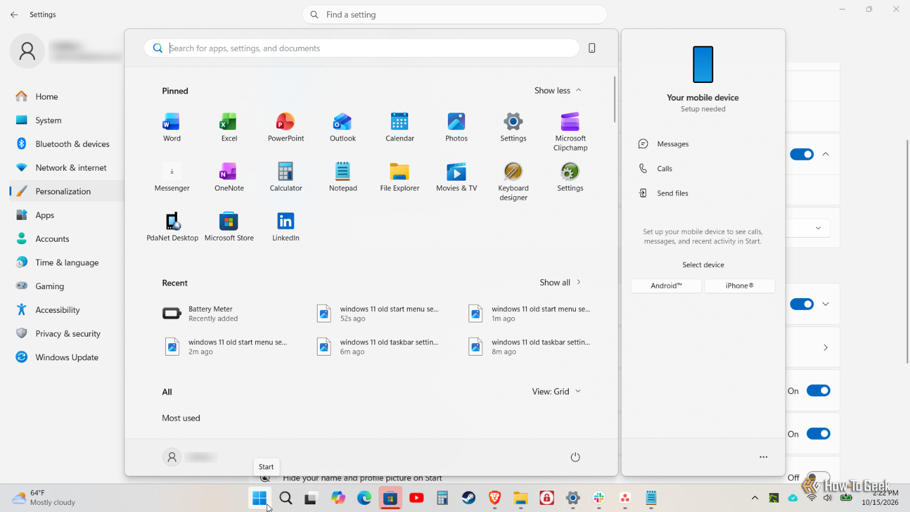The image size is (910, 512).
Task: Click the power button in Start menu
Action: coord(575,457)
